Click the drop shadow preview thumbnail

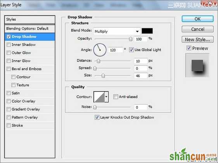pos(197,65)
